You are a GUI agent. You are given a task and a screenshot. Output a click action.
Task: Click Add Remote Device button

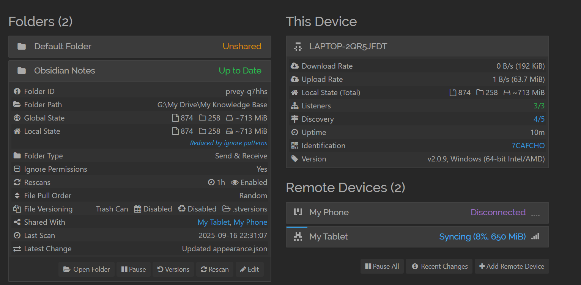(512, 266)
